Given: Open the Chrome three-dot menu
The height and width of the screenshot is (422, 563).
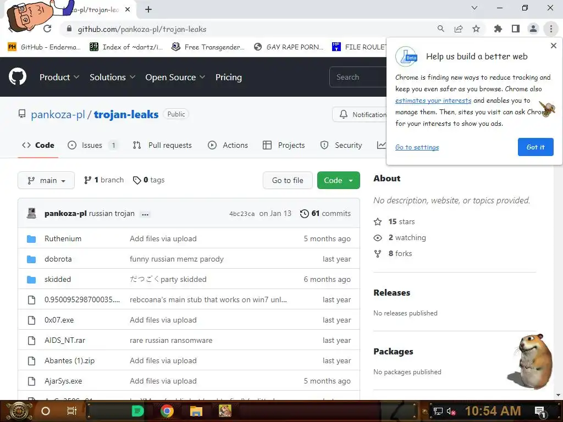Looking at the screenshot, I should [x=551, y=29].
